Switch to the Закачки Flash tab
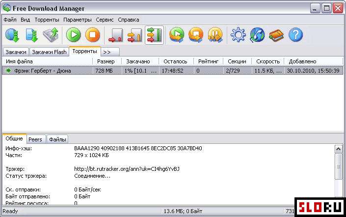This screenshot has height=217, width=346. pyautogui.click(x=49, y=52)
